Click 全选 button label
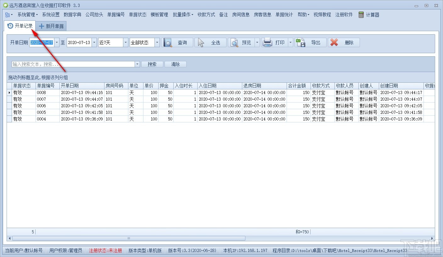This screenshot has width=443, height=257. tap(216, 42)
